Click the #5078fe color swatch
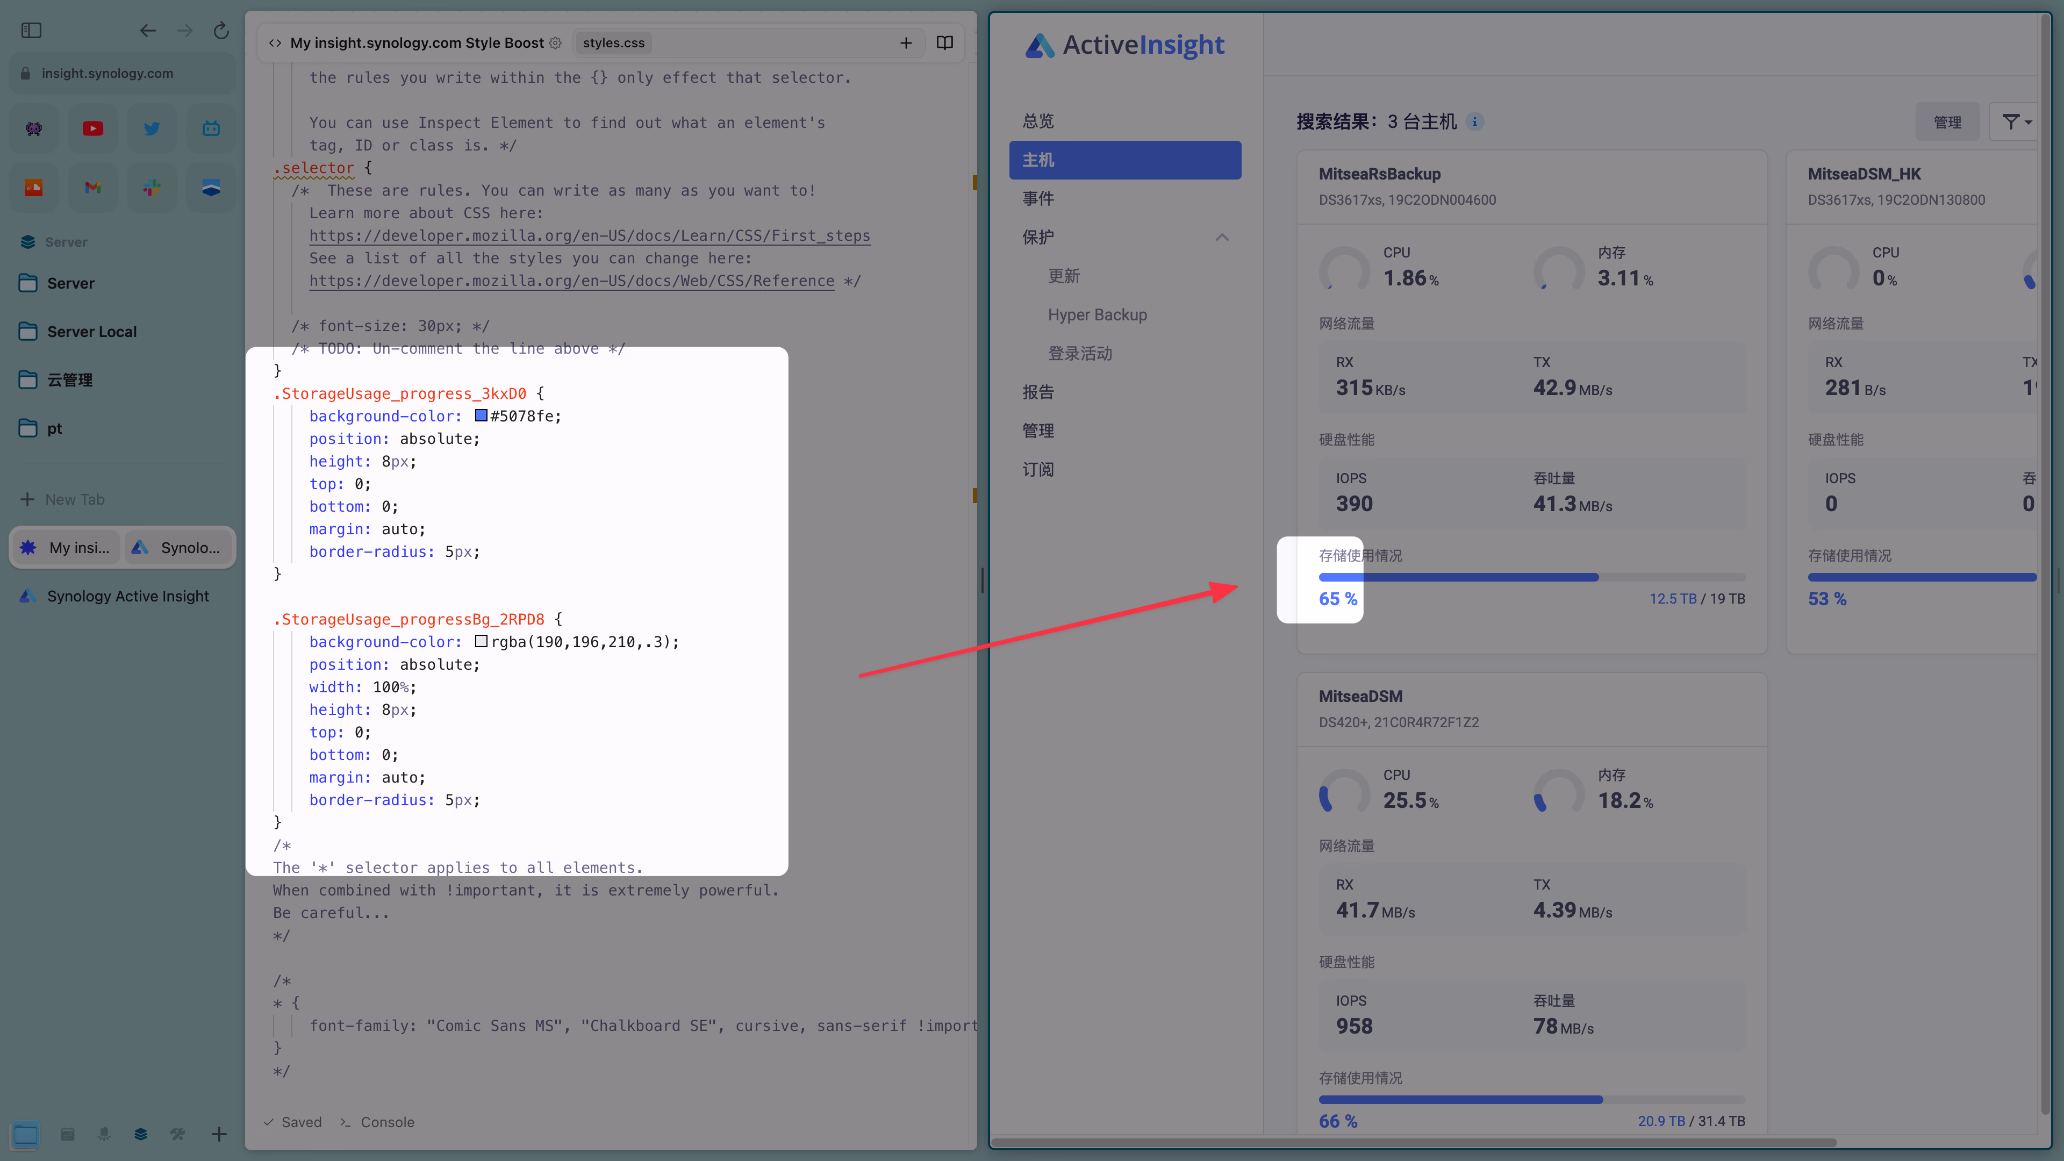Image resolution: width=2064 pixels, height=1161 pixels. [x=481, y=416]
